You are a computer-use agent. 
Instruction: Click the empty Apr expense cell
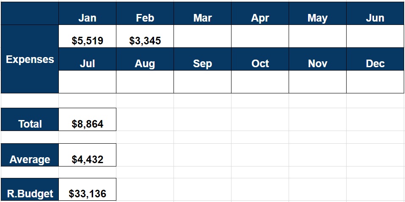click(x=260, y=36)
